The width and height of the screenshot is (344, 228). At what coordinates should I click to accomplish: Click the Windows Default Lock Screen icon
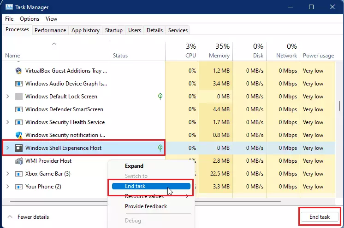coord(18,97)
